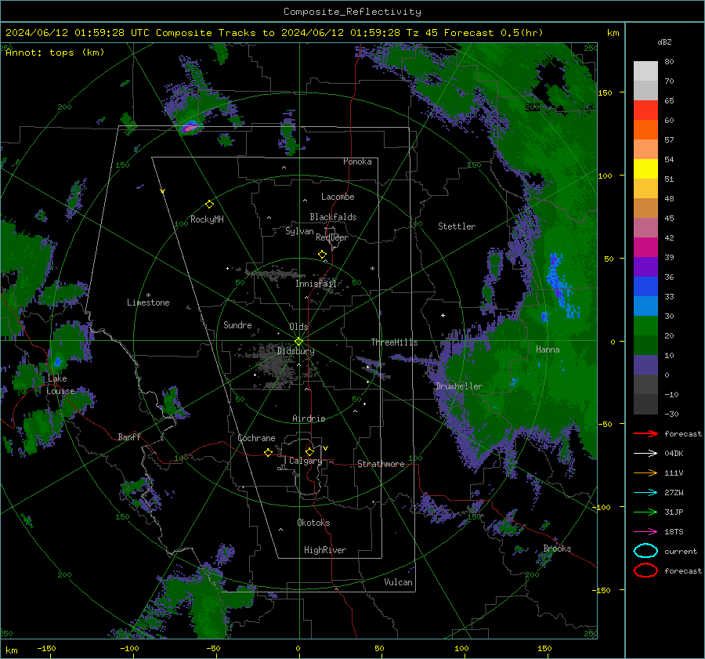This screenshot has height=659, width=705.
Task: Click the Okotoks label
Action: (x=313, y=523)
